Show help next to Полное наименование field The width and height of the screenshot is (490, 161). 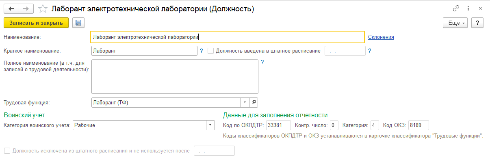click(x=262, y=62)
